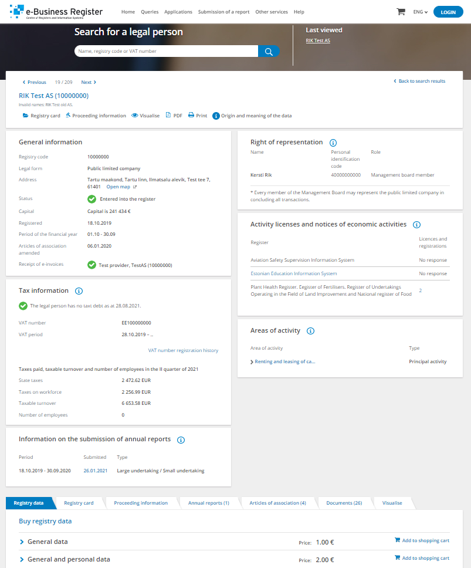This screenshot has width=471, height=568.
Task: Click registry code value 10000000
Action: 98,157
